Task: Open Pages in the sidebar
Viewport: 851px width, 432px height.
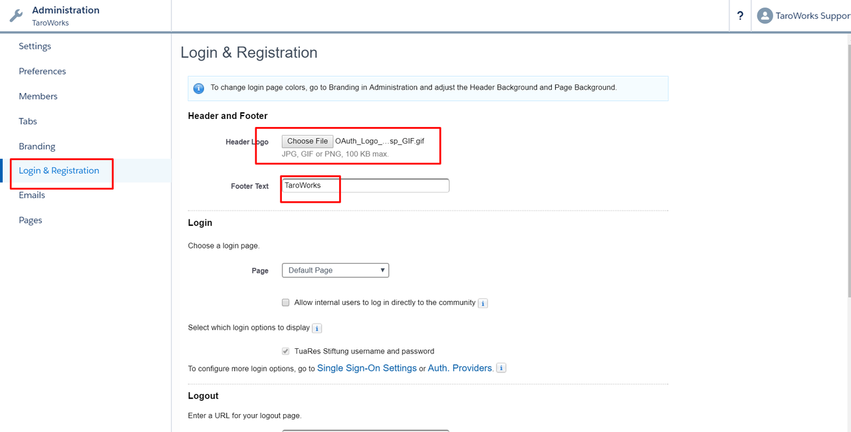Action: click(x=30, y=221)
